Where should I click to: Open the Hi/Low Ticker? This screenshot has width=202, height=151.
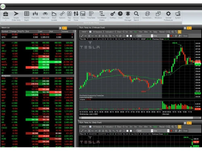(76, 16)
